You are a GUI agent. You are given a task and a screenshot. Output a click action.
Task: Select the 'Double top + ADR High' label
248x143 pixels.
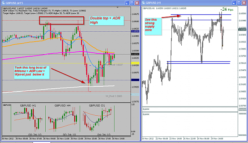tap(107, 21)
